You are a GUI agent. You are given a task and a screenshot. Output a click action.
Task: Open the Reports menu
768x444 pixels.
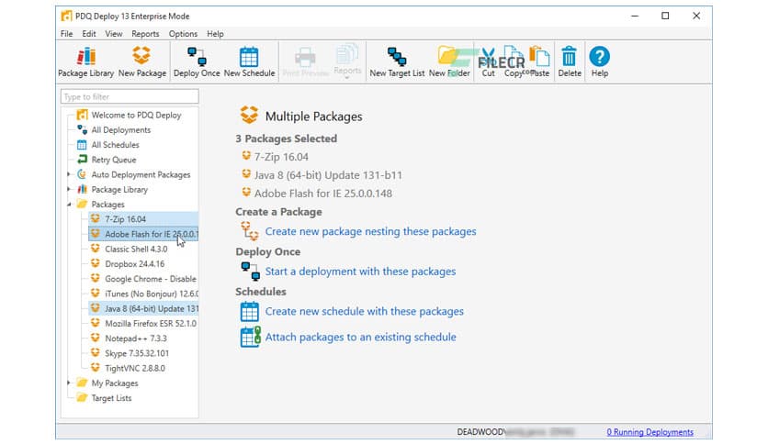pyautogui.click(x=145, y=34)
